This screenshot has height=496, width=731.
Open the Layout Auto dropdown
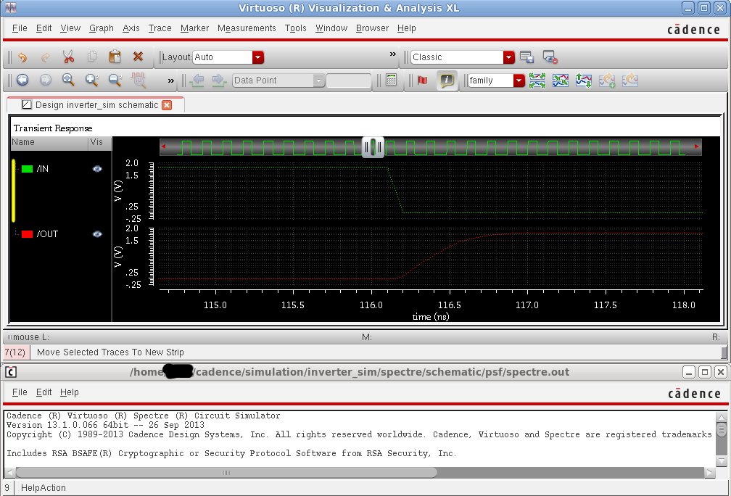coord(258,57)
